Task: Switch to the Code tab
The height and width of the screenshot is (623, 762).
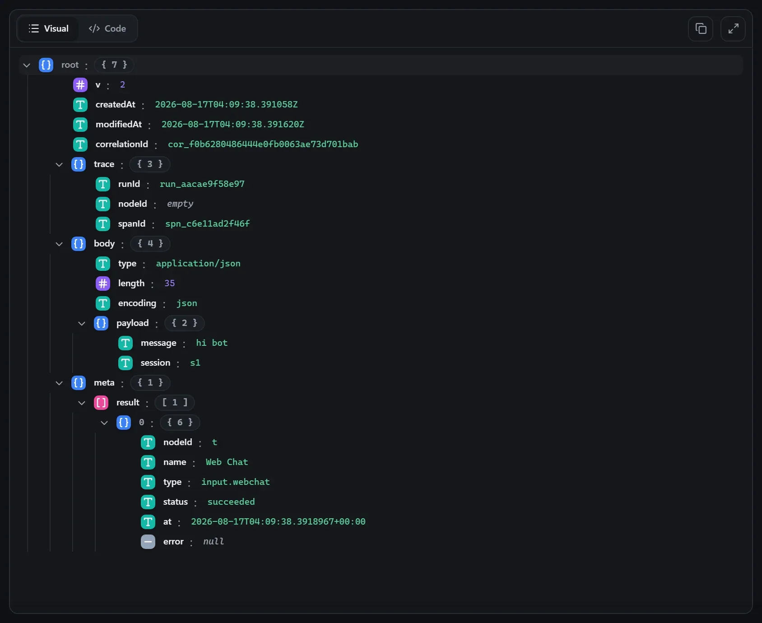Action: point(107,28)
